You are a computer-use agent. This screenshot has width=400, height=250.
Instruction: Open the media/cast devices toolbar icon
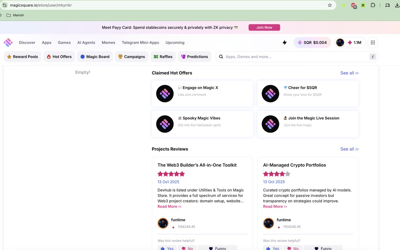[387, 5]
